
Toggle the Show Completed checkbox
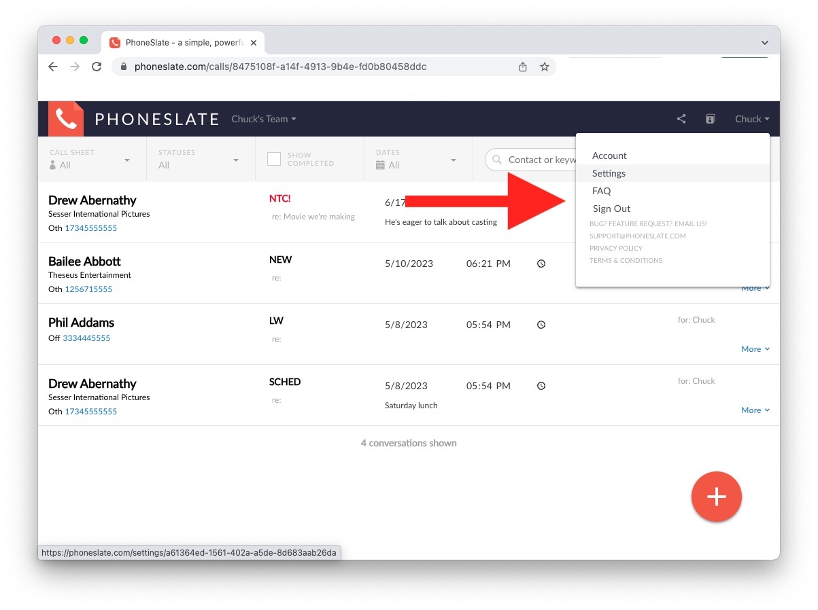point(274,159)
